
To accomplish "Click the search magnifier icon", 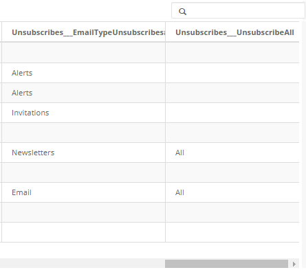I will point(182,12).
